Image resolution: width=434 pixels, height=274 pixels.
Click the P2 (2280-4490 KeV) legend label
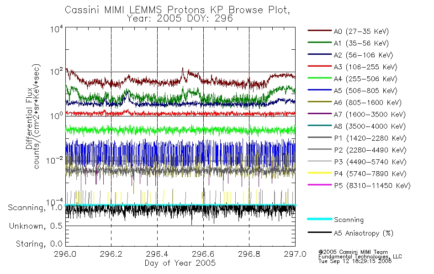click(x=370, y=150)
